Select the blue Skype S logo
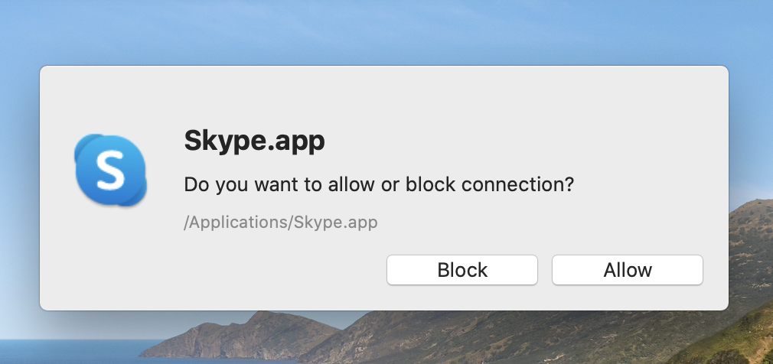Viewport: 773px width, 364px height. (x=110, y=170)
